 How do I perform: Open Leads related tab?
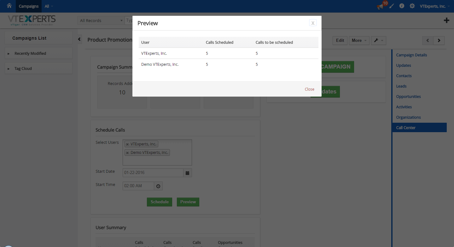coord(401,86)
